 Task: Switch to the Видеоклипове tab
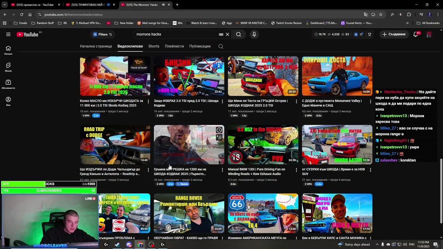[130, 46]
